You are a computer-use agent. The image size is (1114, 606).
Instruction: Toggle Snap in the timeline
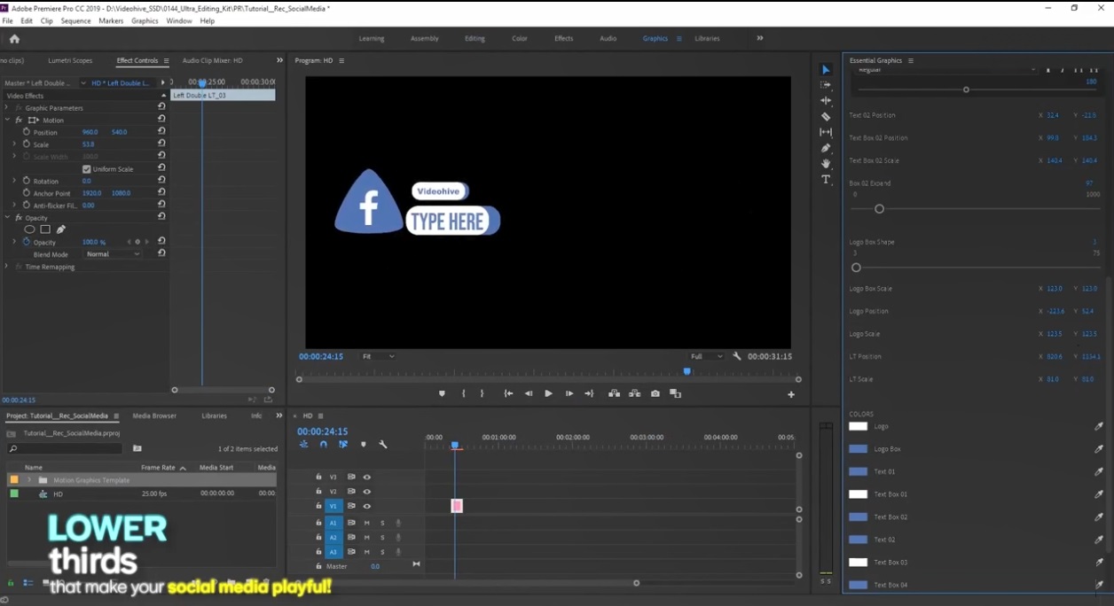324,445
